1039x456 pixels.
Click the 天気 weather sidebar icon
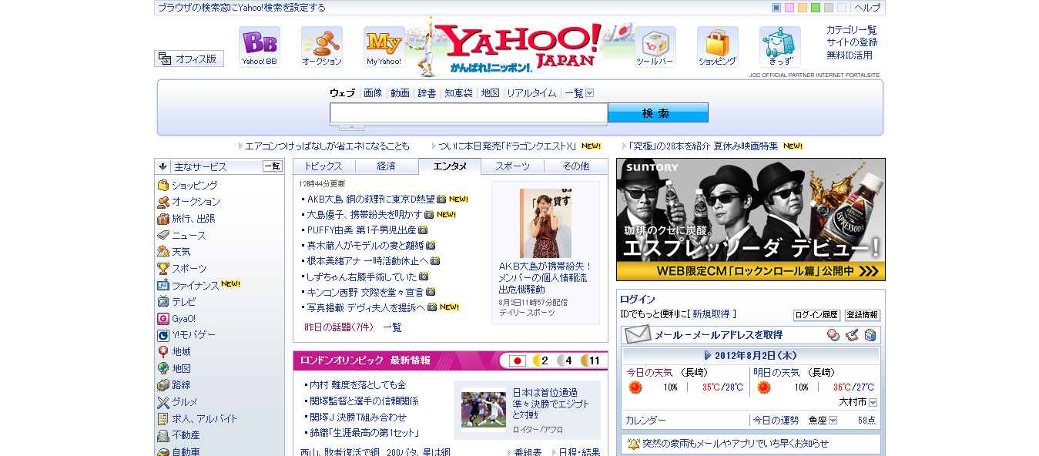(x=163, y=252)
